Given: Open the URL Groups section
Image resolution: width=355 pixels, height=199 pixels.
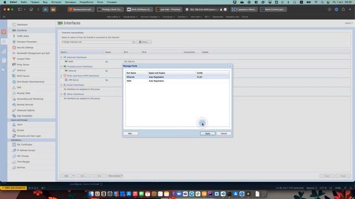Looking at the screenshot, I should pos(23,156).
